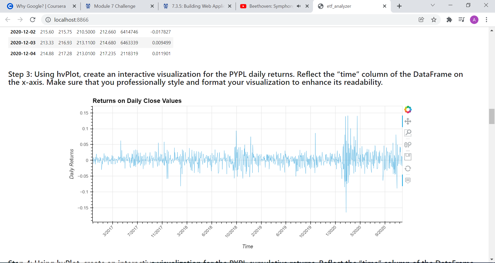The width and height of the screenshot is (495, 263).
Task: Click the 2020-12-03 row date
Action: click(23, 43)
